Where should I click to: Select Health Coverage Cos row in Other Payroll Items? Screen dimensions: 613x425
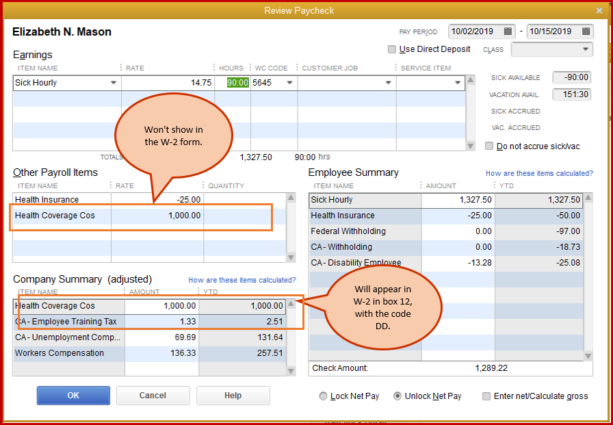click(x=150, y=216)
